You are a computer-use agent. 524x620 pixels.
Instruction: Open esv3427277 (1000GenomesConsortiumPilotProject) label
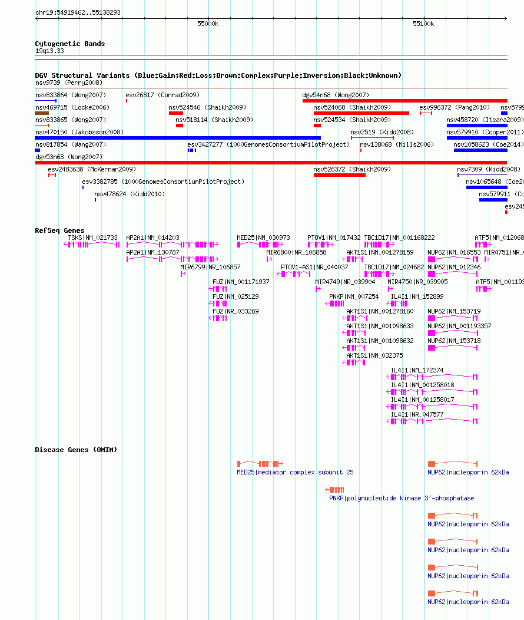(x=268, y=144)
